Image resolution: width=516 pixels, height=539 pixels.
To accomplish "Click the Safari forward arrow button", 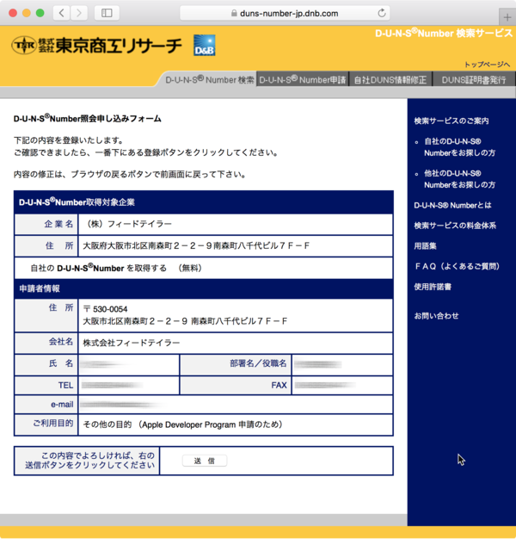I will pyautogui.click(x=79, y=13).
